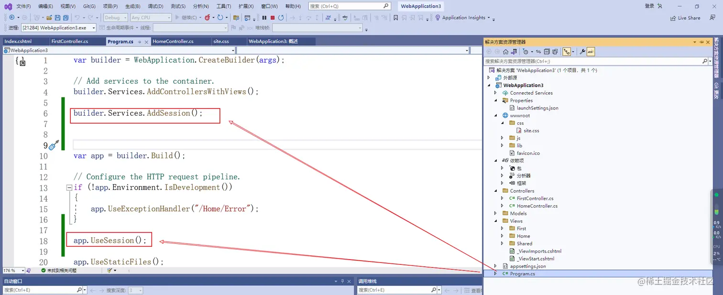Click the 登录 sign-in link

649,6
